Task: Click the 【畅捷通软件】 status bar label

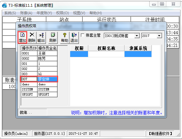Action: tap(161, 134)
